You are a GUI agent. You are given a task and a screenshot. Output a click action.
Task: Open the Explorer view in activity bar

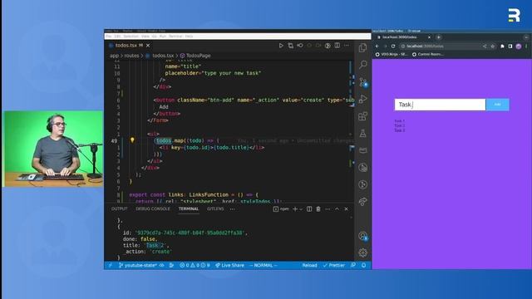362,48
